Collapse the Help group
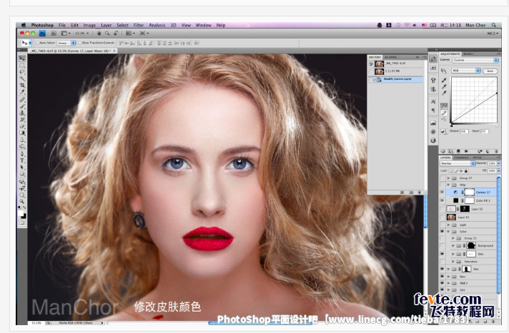This screenshot has height=333, width=509. click(449, 185)
